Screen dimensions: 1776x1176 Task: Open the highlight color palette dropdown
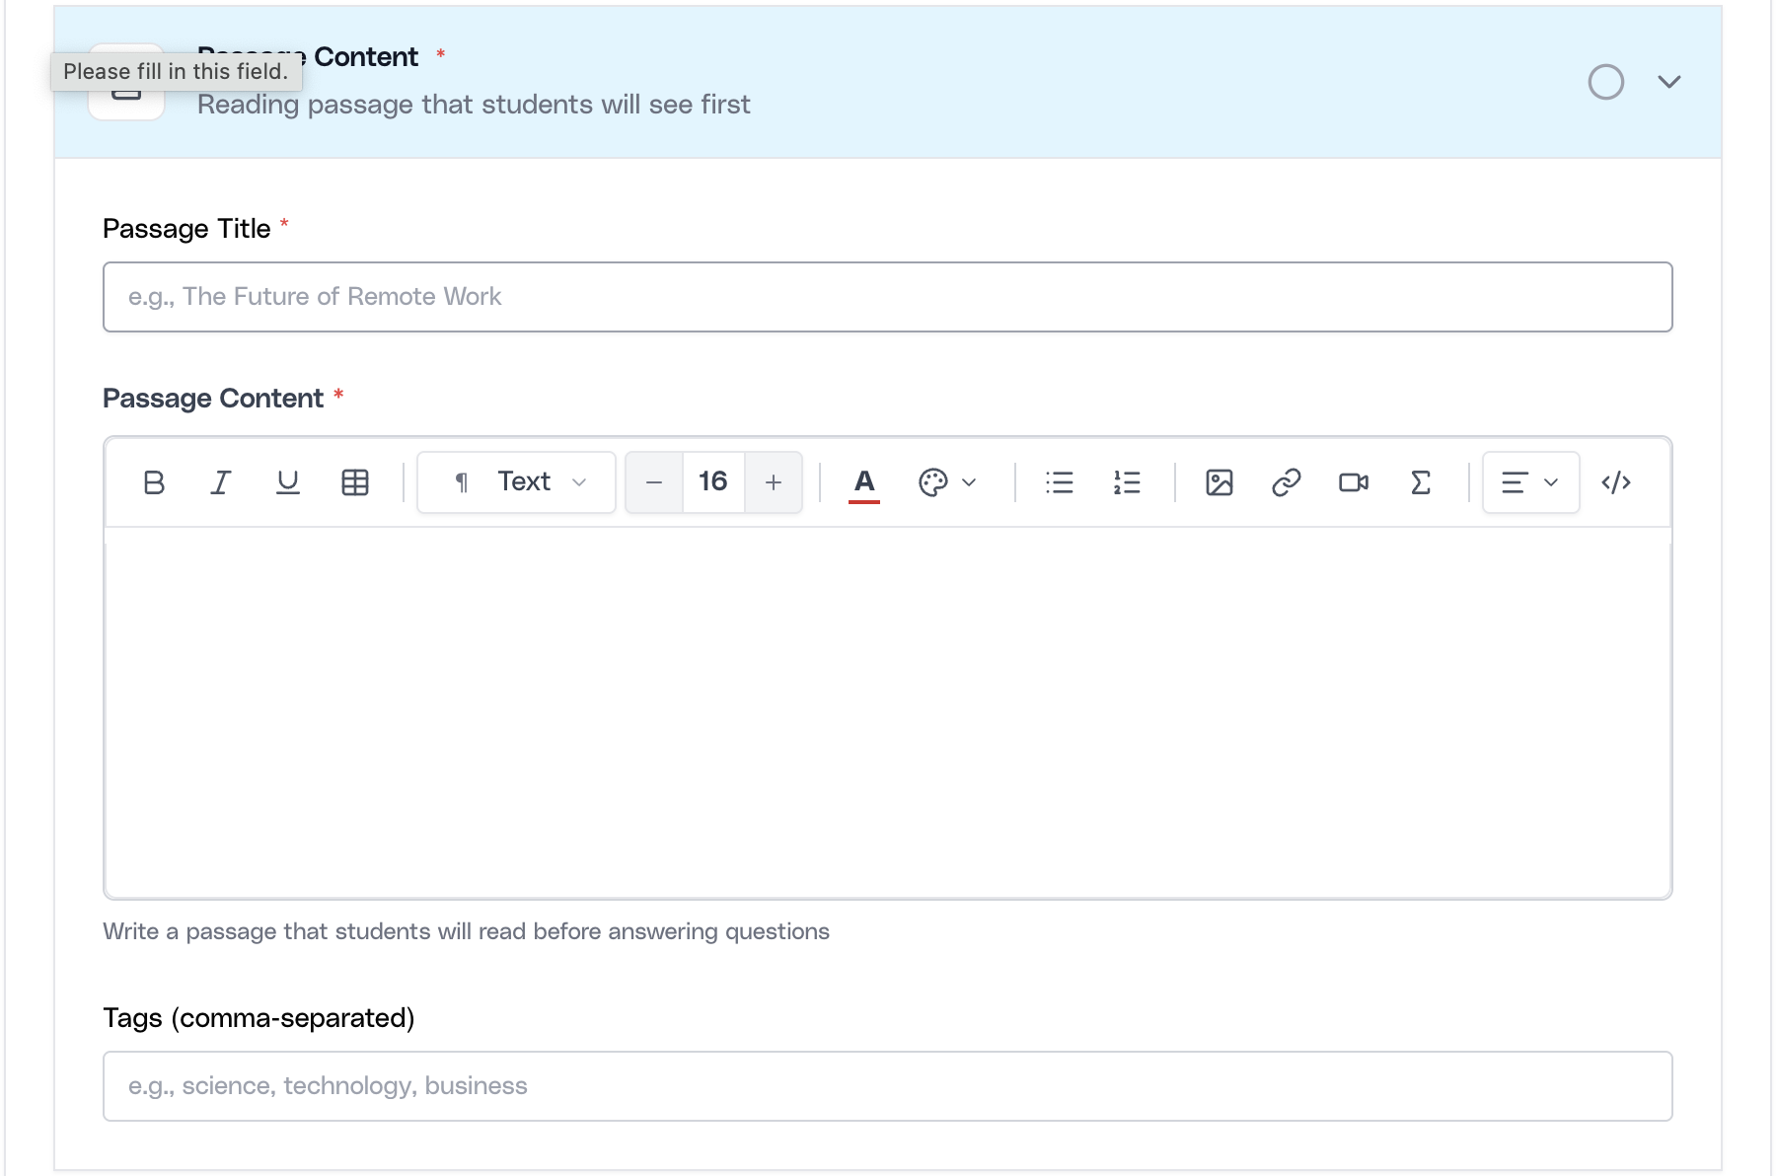pos(947,482)
